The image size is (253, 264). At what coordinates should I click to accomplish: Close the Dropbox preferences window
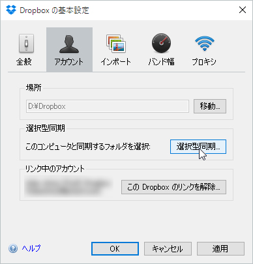point(243,10)
